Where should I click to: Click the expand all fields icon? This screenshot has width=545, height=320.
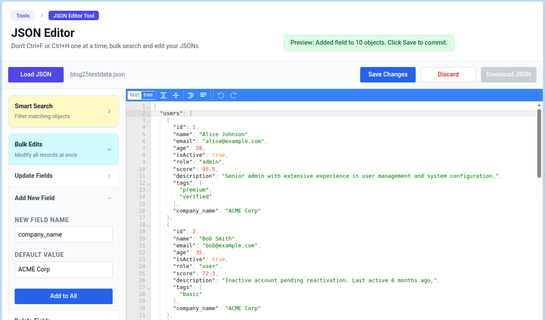163,95
